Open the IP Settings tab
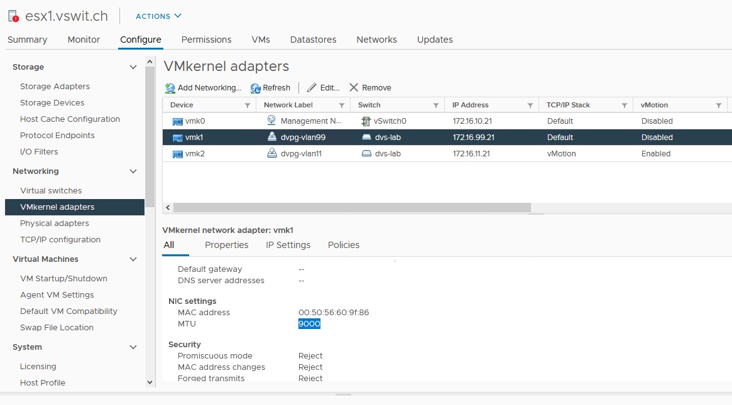 click(288, 245)
